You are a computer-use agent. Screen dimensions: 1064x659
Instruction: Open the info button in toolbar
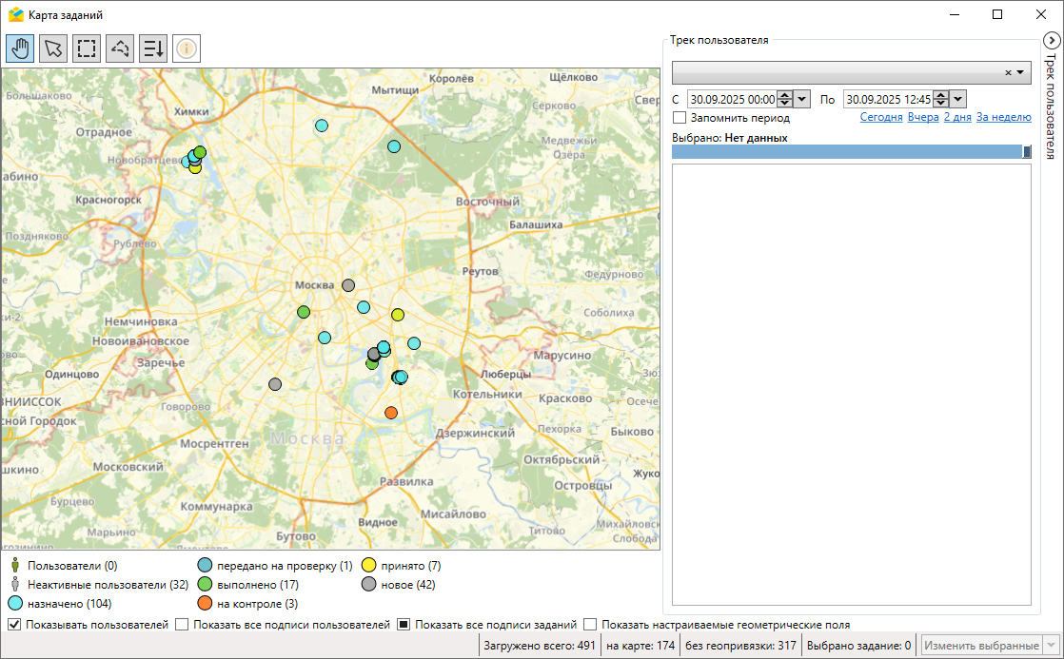(x=187, y=48)
